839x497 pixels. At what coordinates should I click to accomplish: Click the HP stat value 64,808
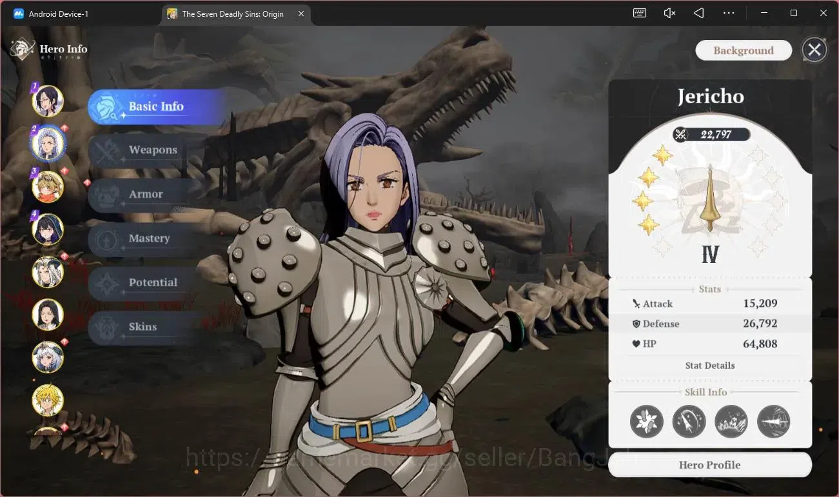(x=760, y=344)
